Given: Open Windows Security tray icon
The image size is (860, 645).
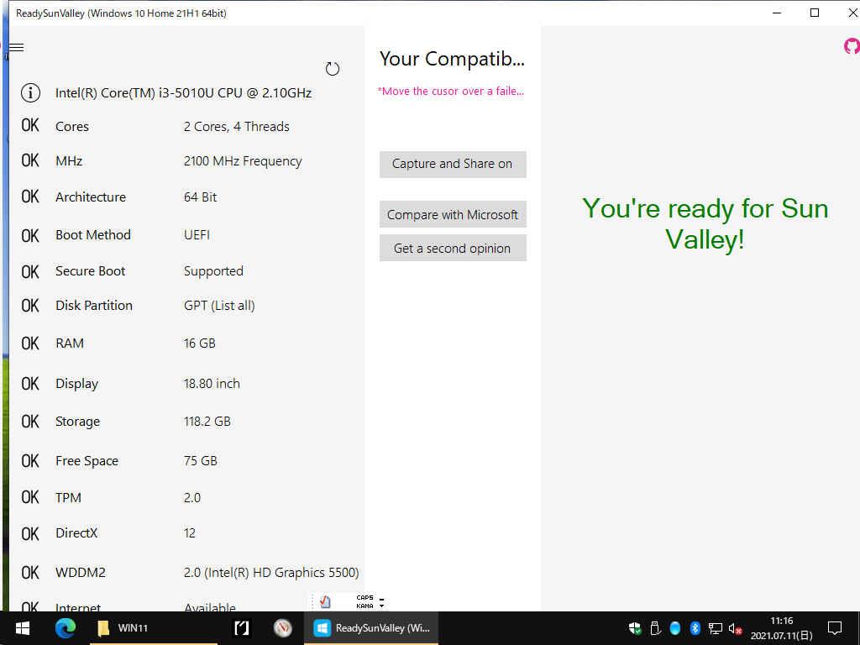Looking at the screenshot, I should [x=635, y=628].
